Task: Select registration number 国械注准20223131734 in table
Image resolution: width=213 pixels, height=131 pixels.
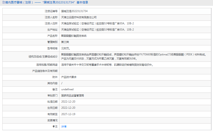Action: pyautogui.click(x=74, y=11)
